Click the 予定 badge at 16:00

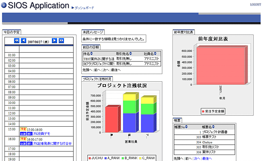coord(23,139)
